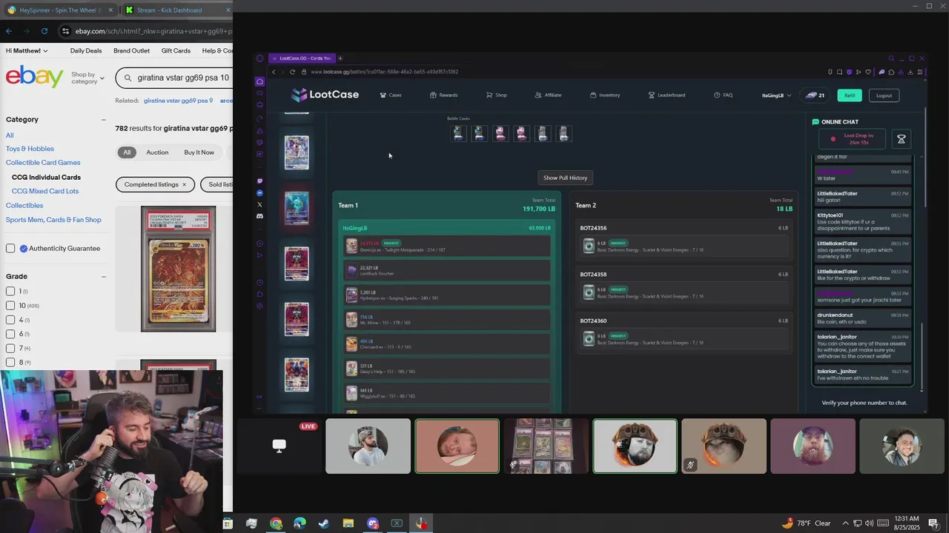Select the third pink Battle Case thumbnail
This screenshot has width=949, height=533.
point(500,133)
